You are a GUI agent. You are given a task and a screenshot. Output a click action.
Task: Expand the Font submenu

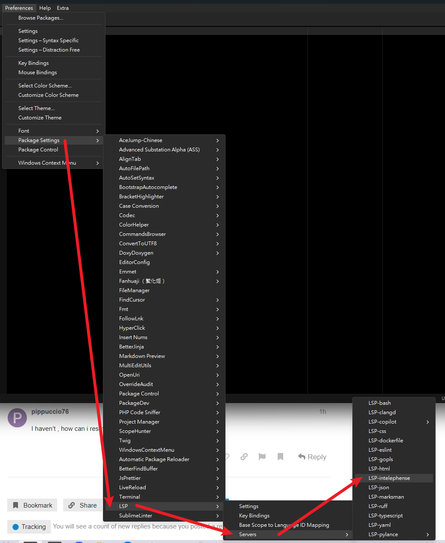[54, 131]
